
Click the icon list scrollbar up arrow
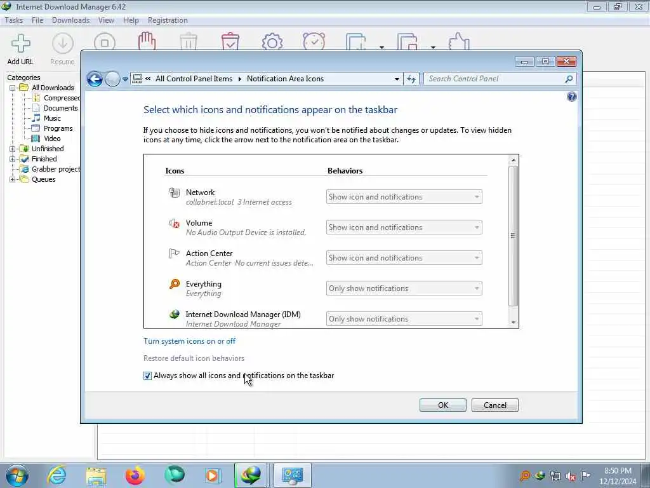(514, 160)
